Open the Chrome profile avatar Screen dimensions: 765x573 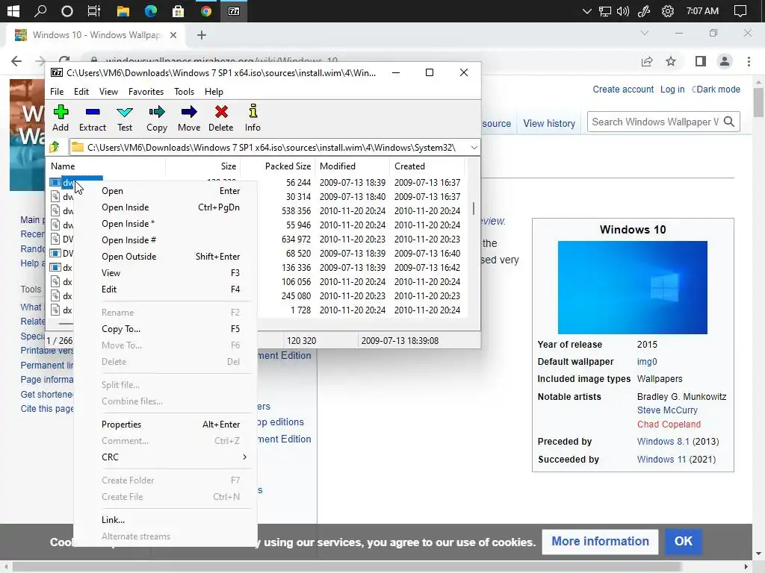point(725,61)
